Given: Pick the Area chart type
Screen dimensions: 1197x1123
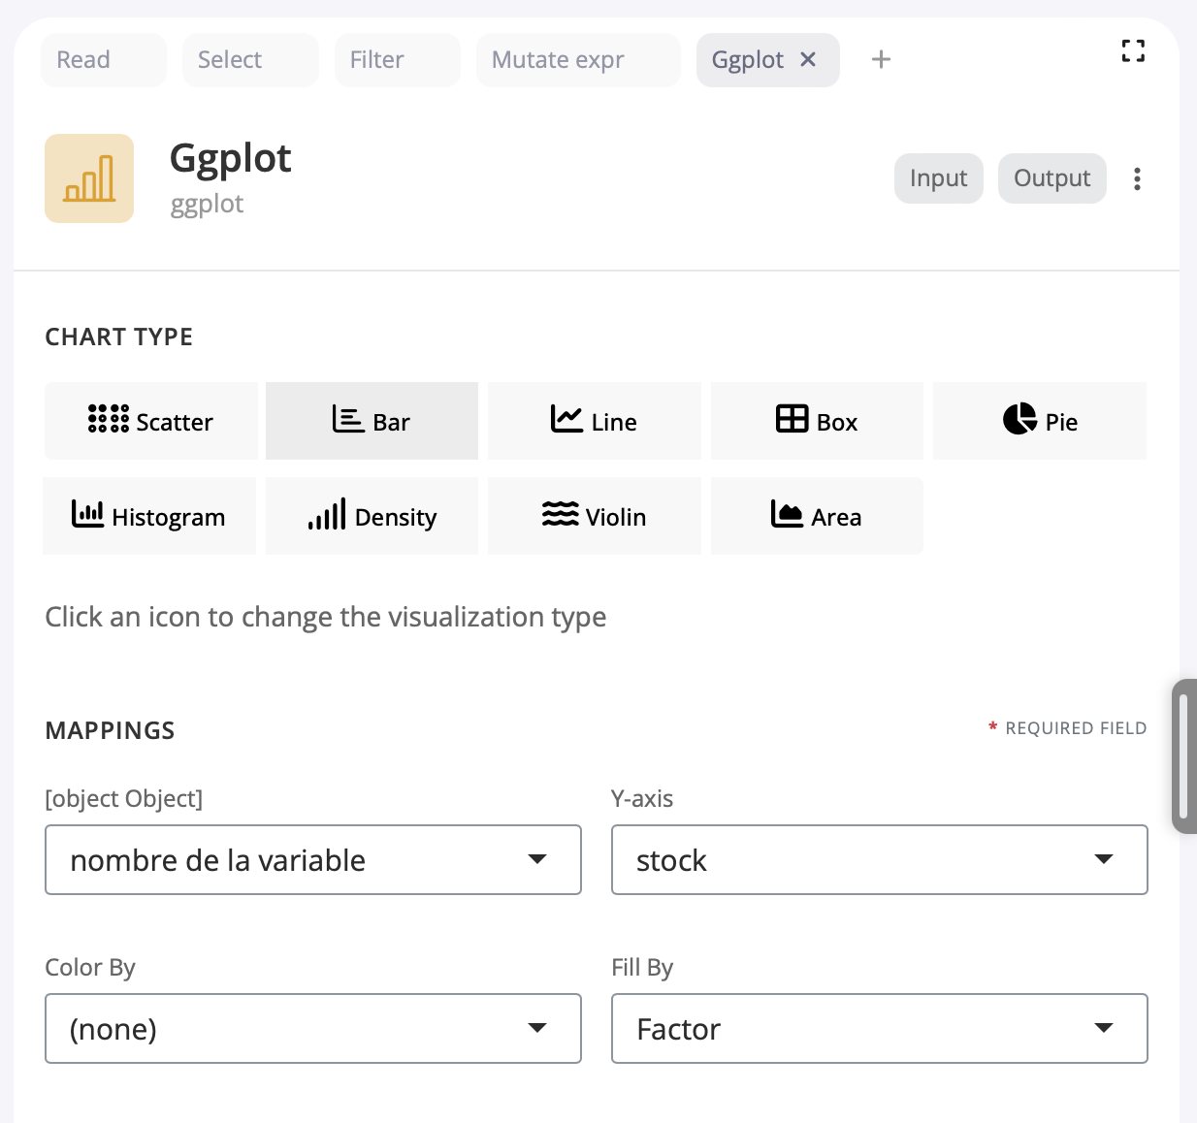Looking at the screenshot, I should click(817, 516).
